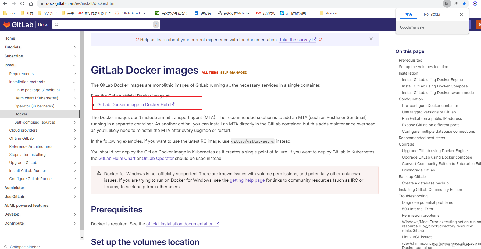Screen dimensions: 481x249
Task: Open the 云鼎虎符 bookmark
Action: 266,13
